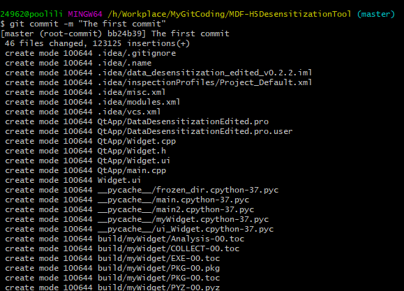Click the .idea/.gitignore line
Screen dimensions: 404x291
pos(91,53)
